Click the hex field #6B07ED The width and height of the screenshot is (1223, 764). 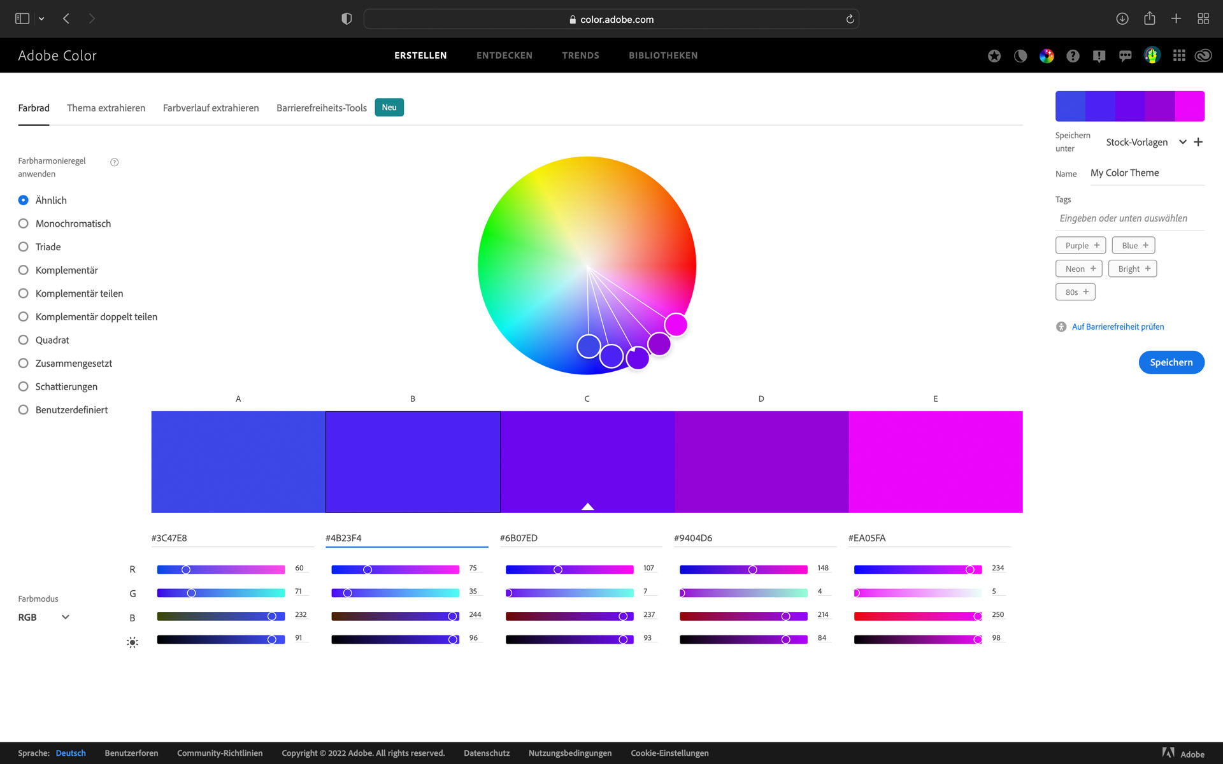tap(580, 538)
